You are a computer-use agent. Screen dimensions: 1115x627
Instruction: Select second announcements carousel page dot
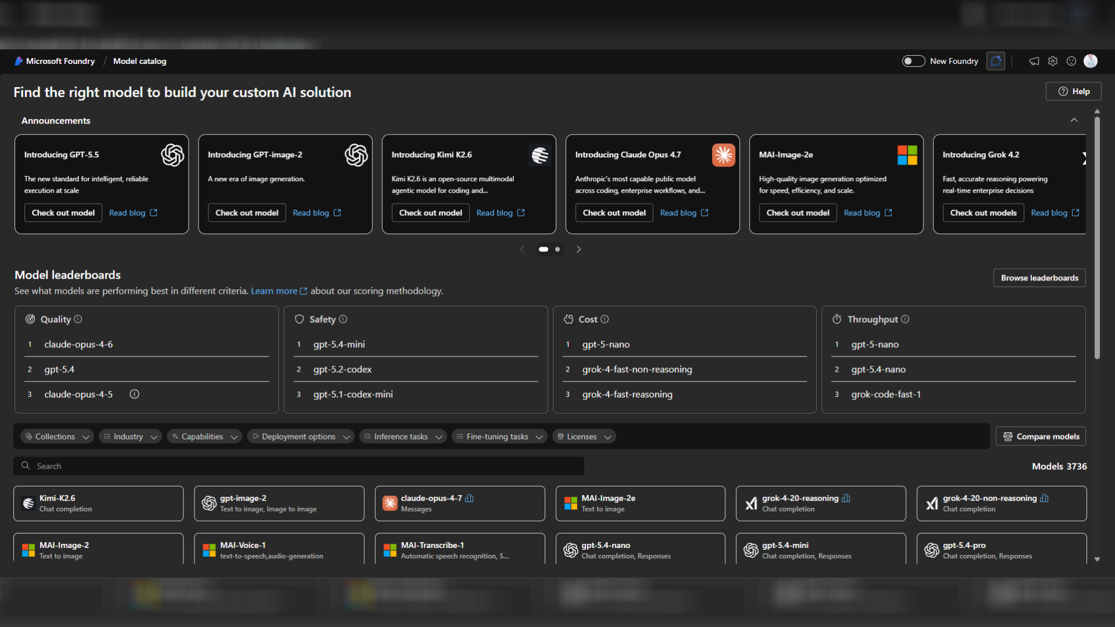[x=557, y=249]
